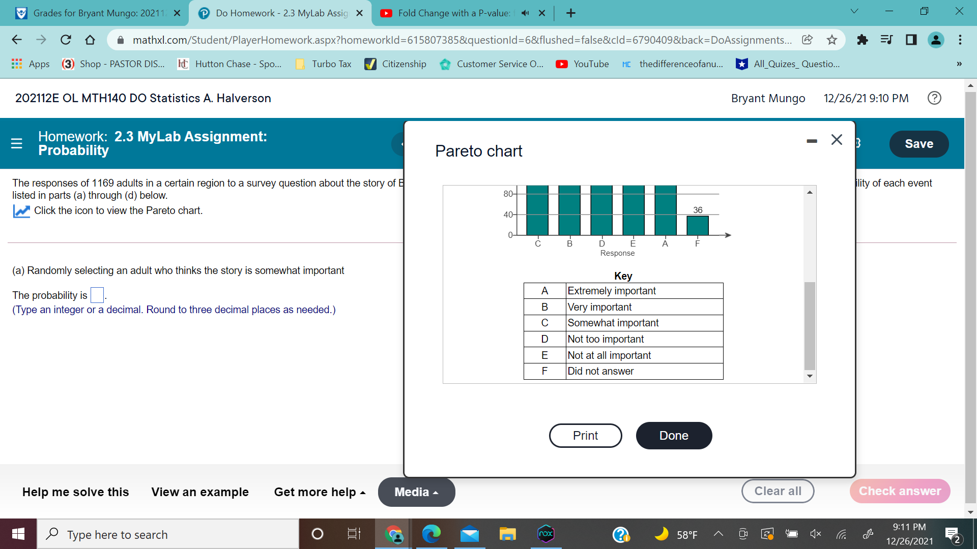Expand hidden icons in the system tray
Viewport: 977px width, 549px height.
tap(718, 534)
